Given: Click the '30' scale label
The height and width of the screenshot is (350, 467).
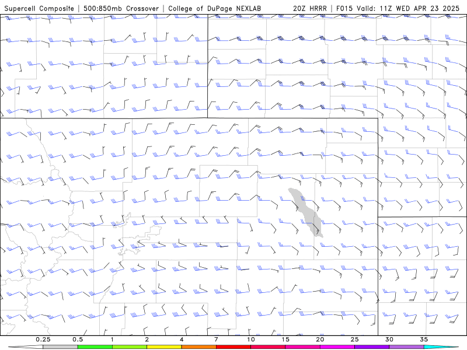Looking at the screenshot, I should click(389, 339).
